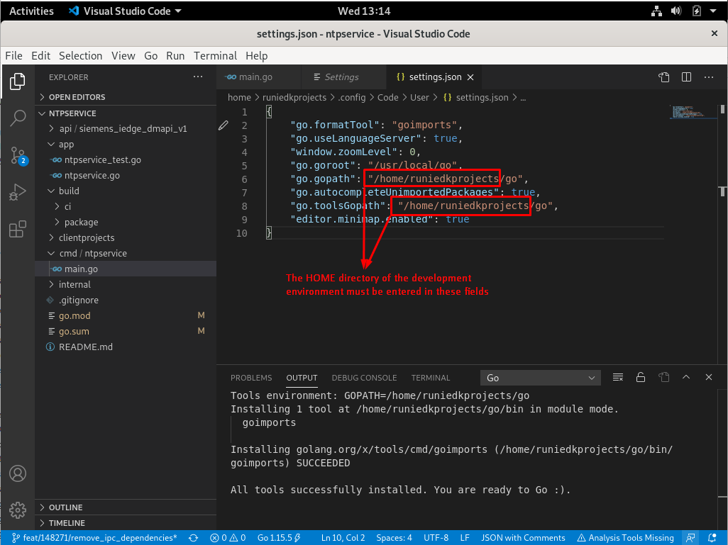Open go.mod file in explorer
728x545 pixels.
tap(75, 315)
